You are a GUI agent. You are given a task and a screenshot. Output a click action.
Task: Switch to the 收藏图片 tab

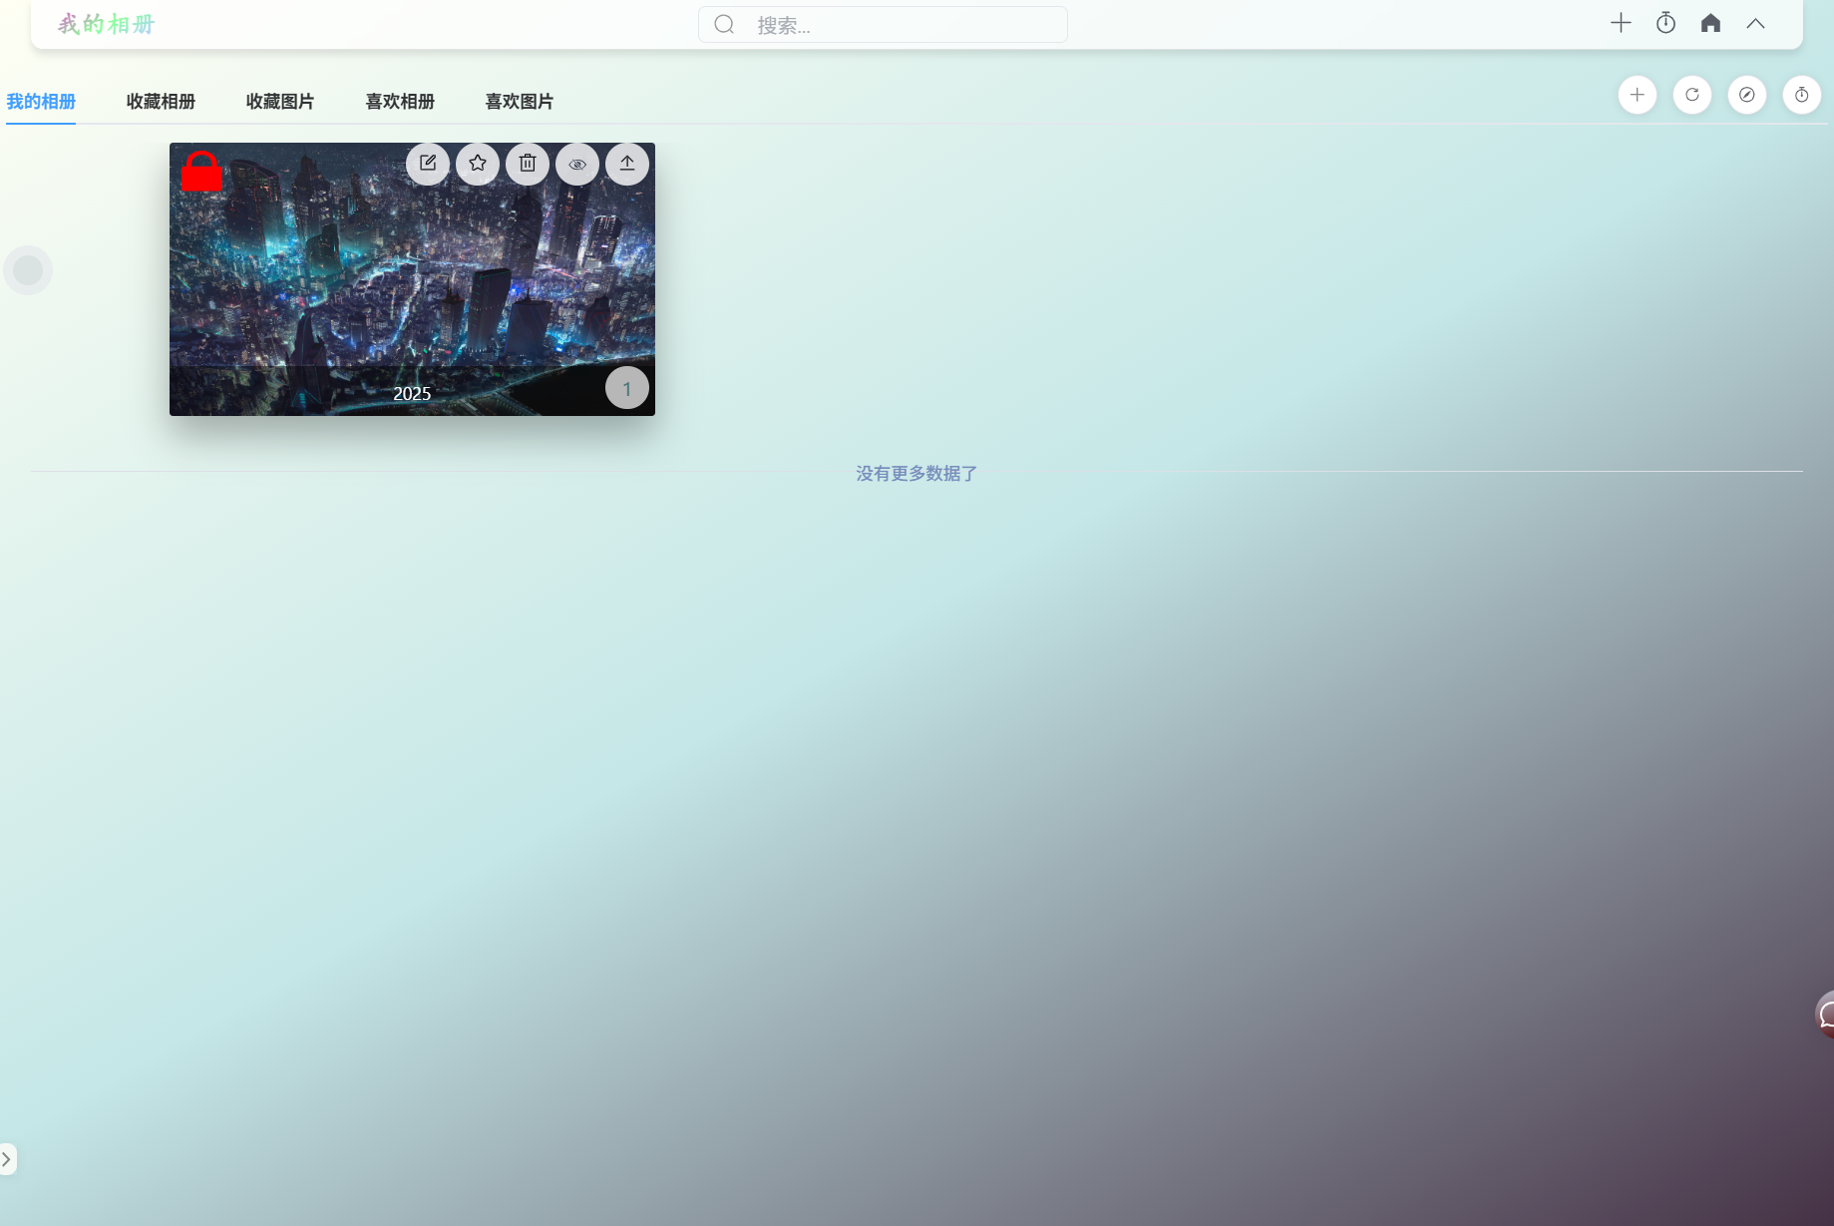click(x=280, y=102)
